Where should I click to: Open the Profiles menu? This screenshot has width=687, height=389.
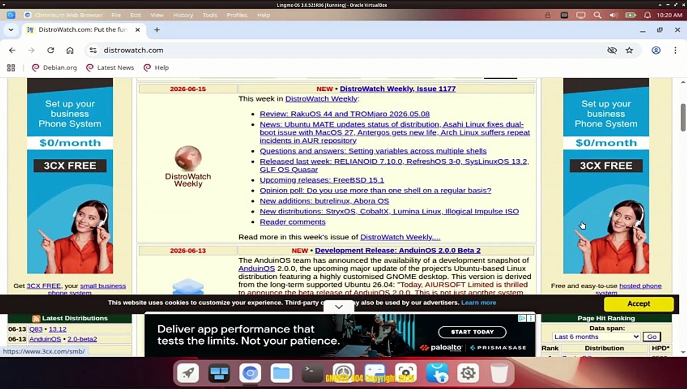tap(237, 15)
